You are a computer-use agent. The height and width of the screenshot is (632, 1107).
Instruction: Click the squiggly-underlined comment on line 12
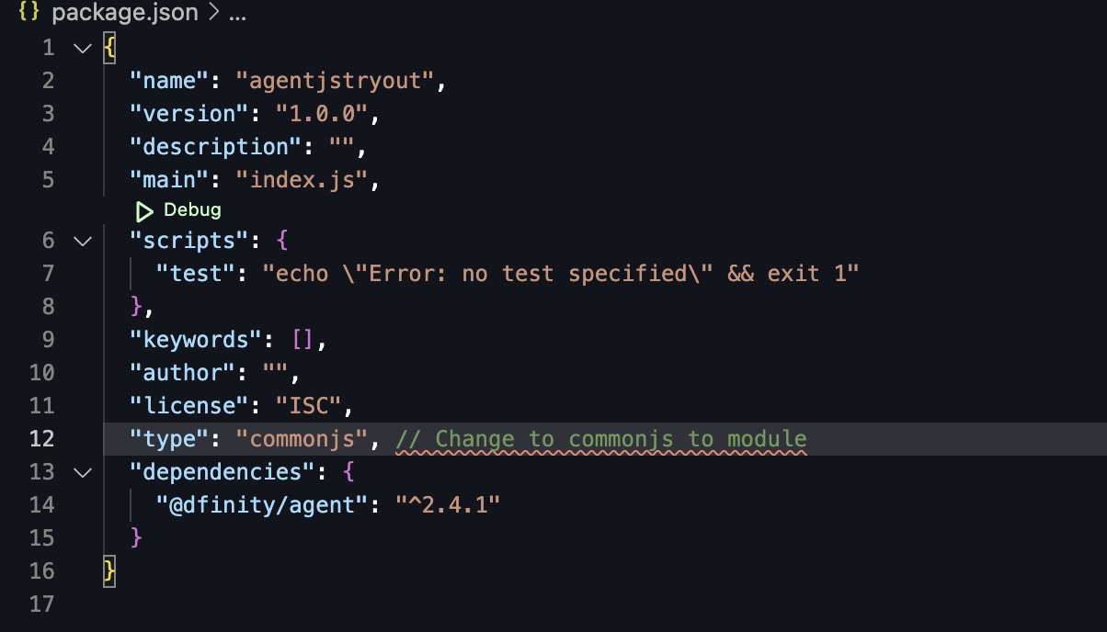tap(601, 439)
